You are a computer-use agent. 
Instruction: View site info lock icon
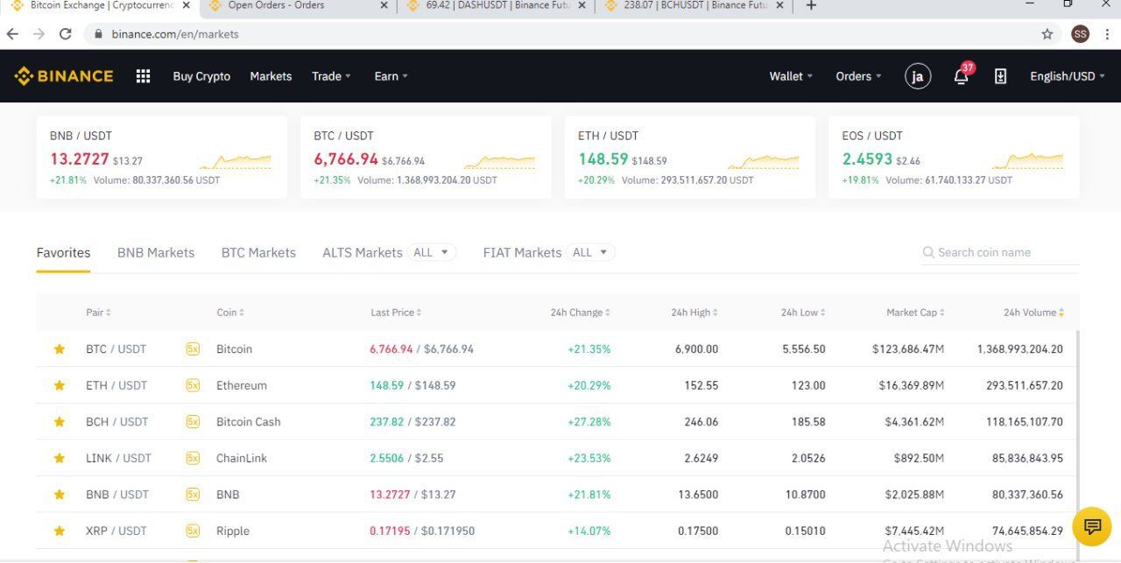pyautogui.click(x=98, y=34)
